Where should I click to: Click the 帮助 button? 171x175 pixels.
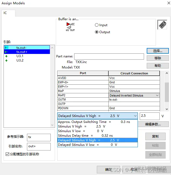coord(158,66)
